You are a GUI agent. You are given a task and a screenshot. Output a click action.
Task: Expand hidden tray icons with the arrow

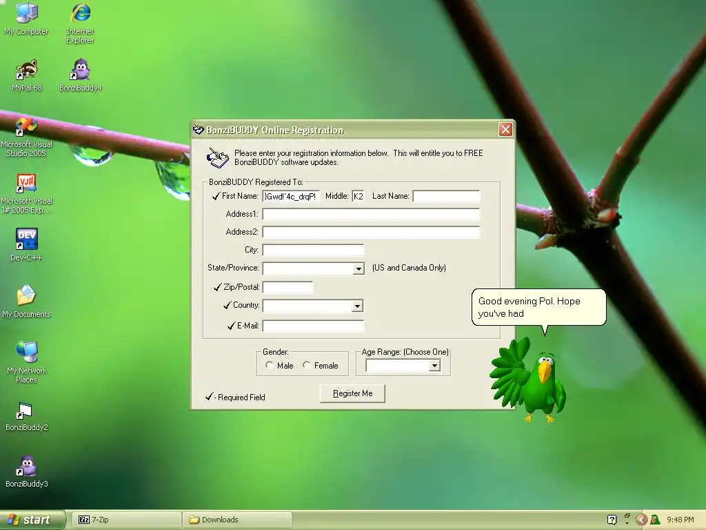click(x=642, y=520)
